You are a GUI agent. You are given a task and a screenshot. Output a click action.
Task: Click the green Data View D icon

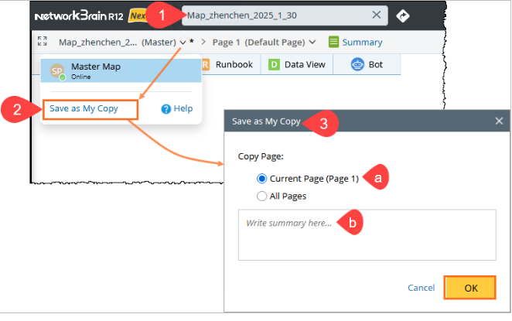point(274,65)
